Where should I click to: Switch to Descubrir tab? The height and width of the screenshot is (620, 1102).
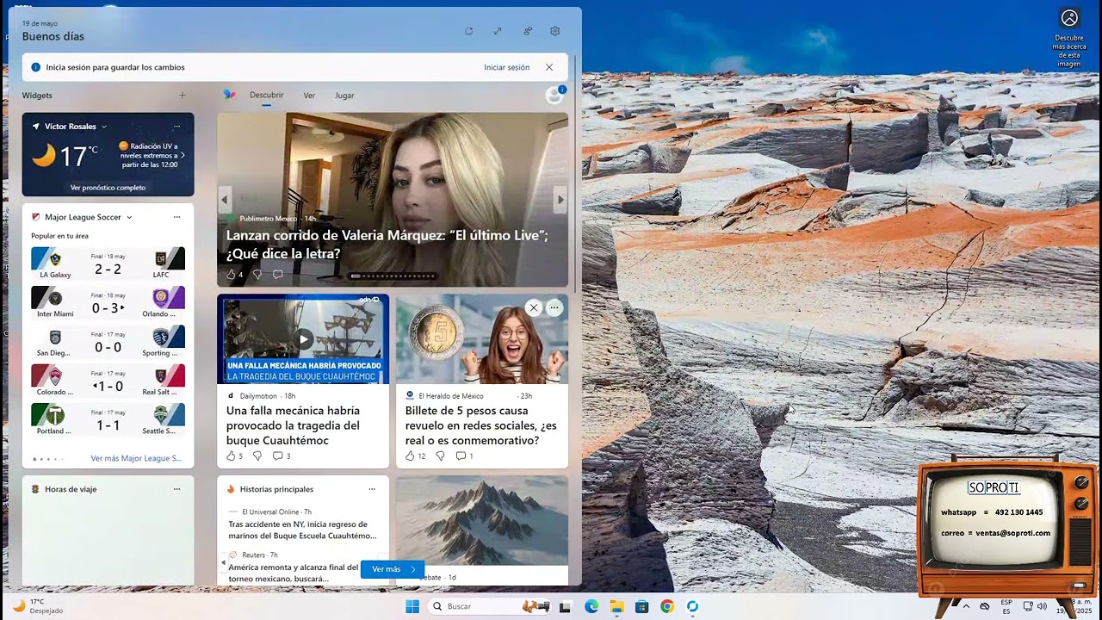(x=267, y=96)
